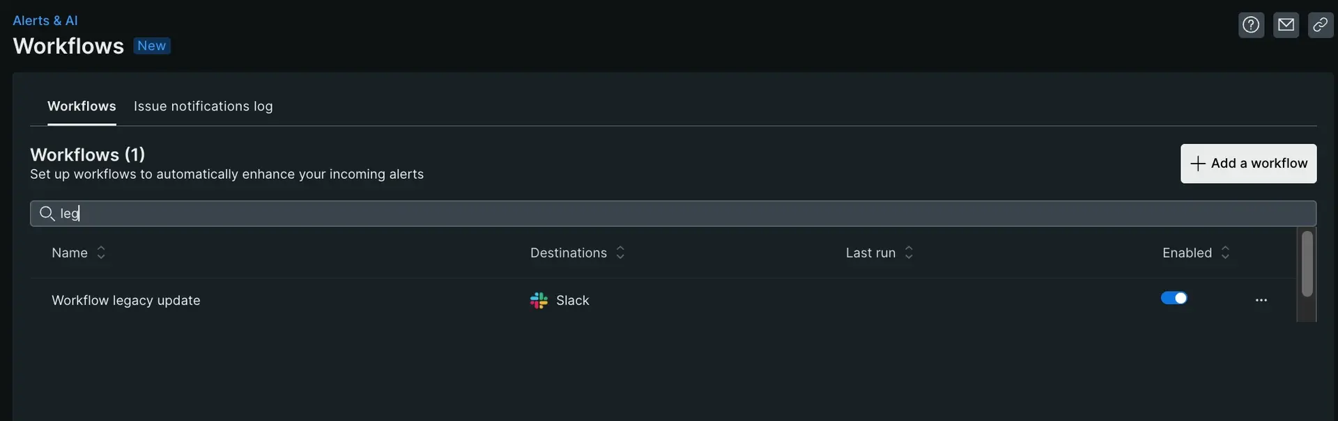The width and height of the screenshot is (1338, 421).
Task: Sort workflows by Name column
Action: tap(101, 253)
